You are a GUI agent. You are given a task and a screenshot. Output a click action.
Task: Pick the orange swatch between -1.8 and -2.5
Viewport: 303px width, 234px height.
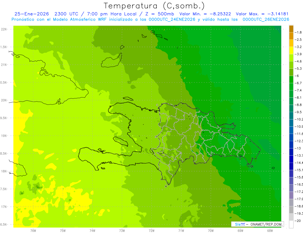click(x=291, y=36)
